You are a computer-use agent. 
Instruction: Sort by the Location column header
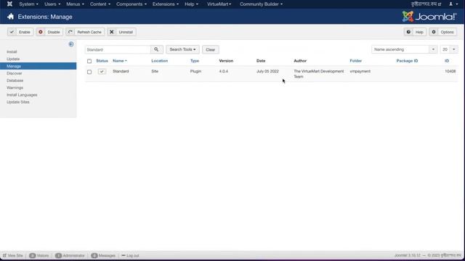point(160,61)
